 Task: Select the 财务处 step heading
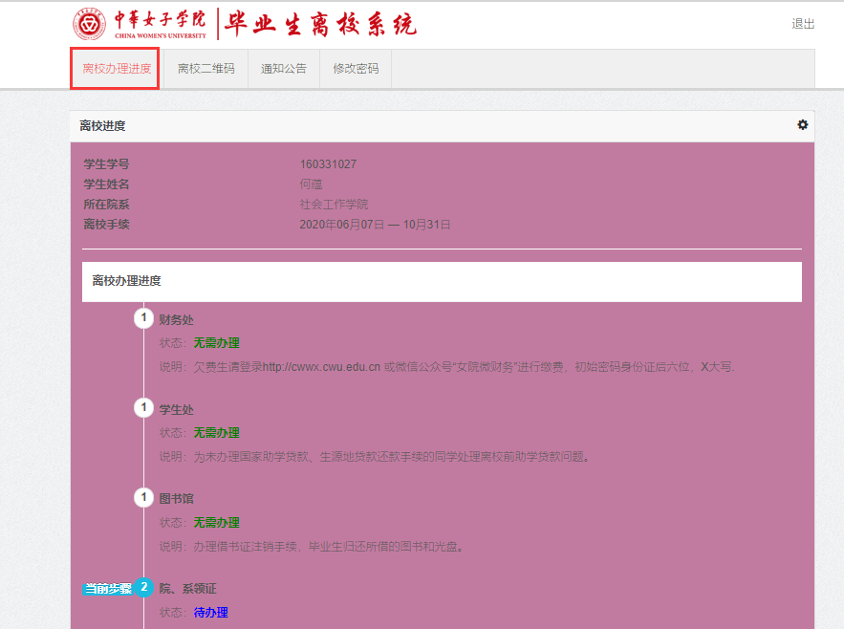pos(177,320)
